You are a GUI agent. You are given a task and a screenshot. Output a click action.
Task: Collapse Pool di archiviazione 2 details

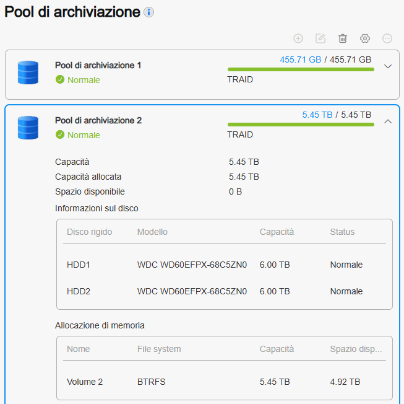pyautogui.click(x=388, y=121)
